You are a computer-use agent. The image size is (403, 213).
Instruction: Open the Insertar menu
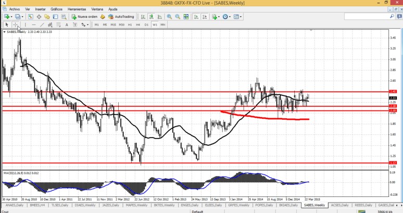(40, 9)
